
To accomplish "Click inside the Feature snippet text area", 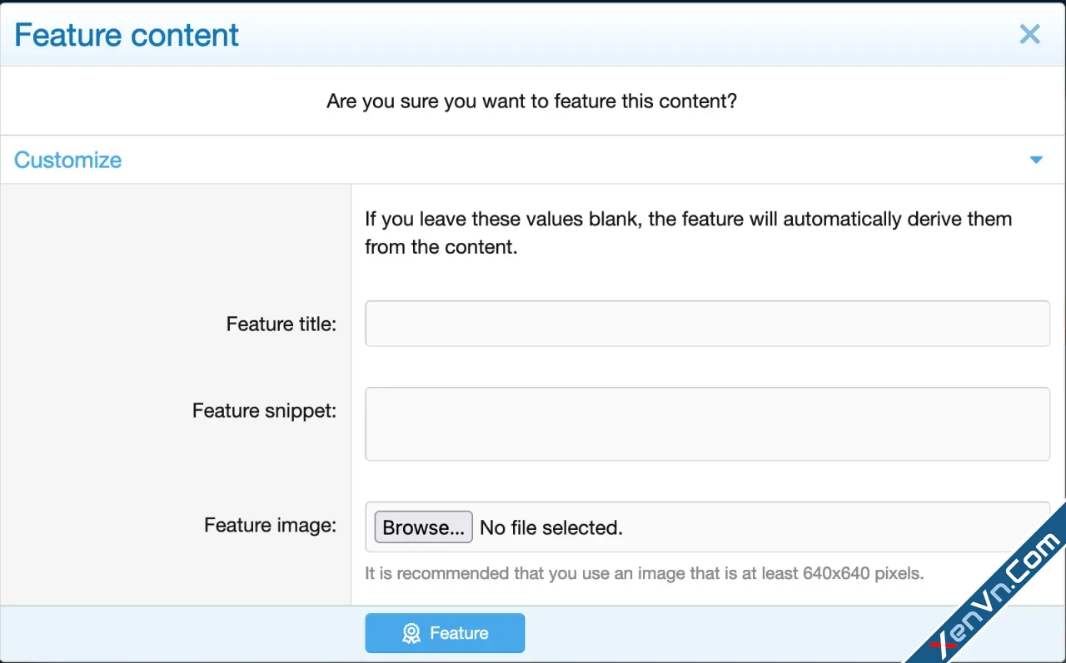I will (x=707, y=423).
